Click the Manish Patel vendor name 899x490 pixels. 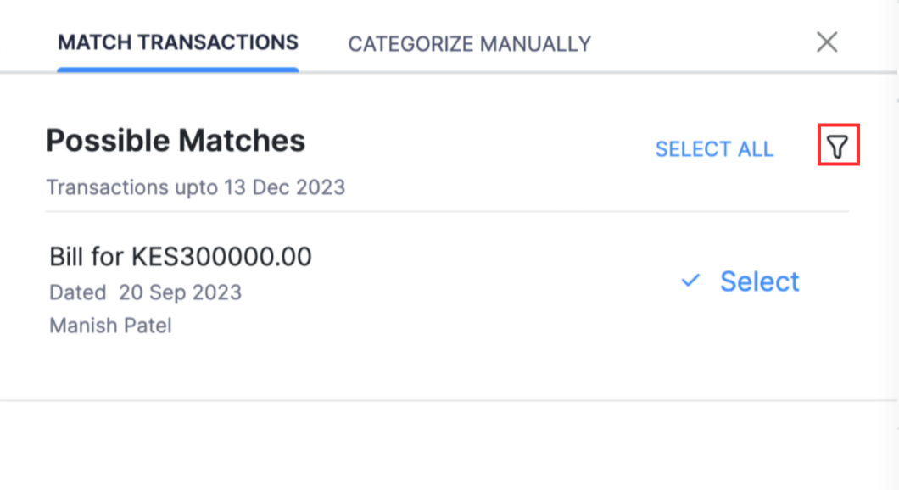pos(110,326)
